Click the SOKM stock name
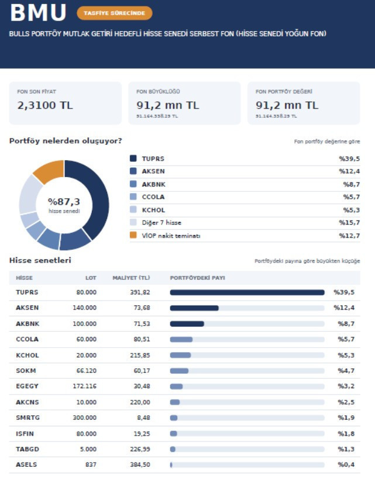Screen dimensions: 375x482 [26, 371]
